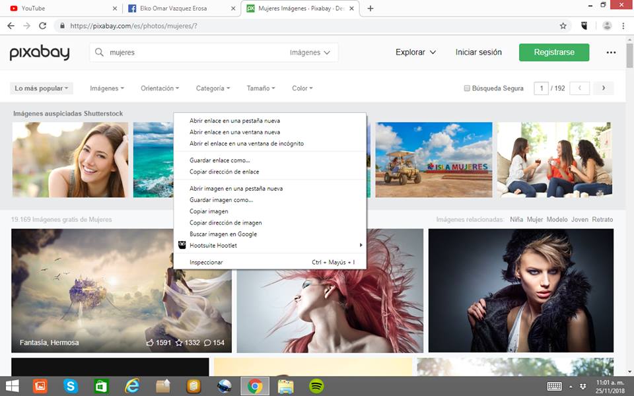The height and width of the screenshot is (396, 634).
Task: Open Spotify from the taskbar
Action: pos(316,386)
